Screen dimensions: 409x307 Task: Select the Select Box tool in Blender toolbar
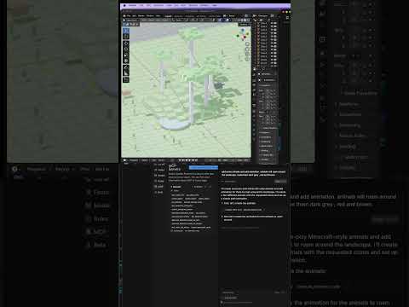point(126,31)
